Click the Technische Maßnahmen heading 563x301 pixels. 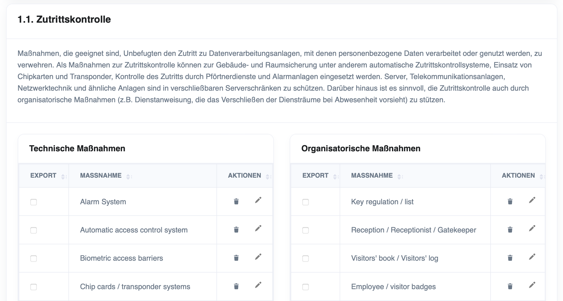[x=77, y=148]
